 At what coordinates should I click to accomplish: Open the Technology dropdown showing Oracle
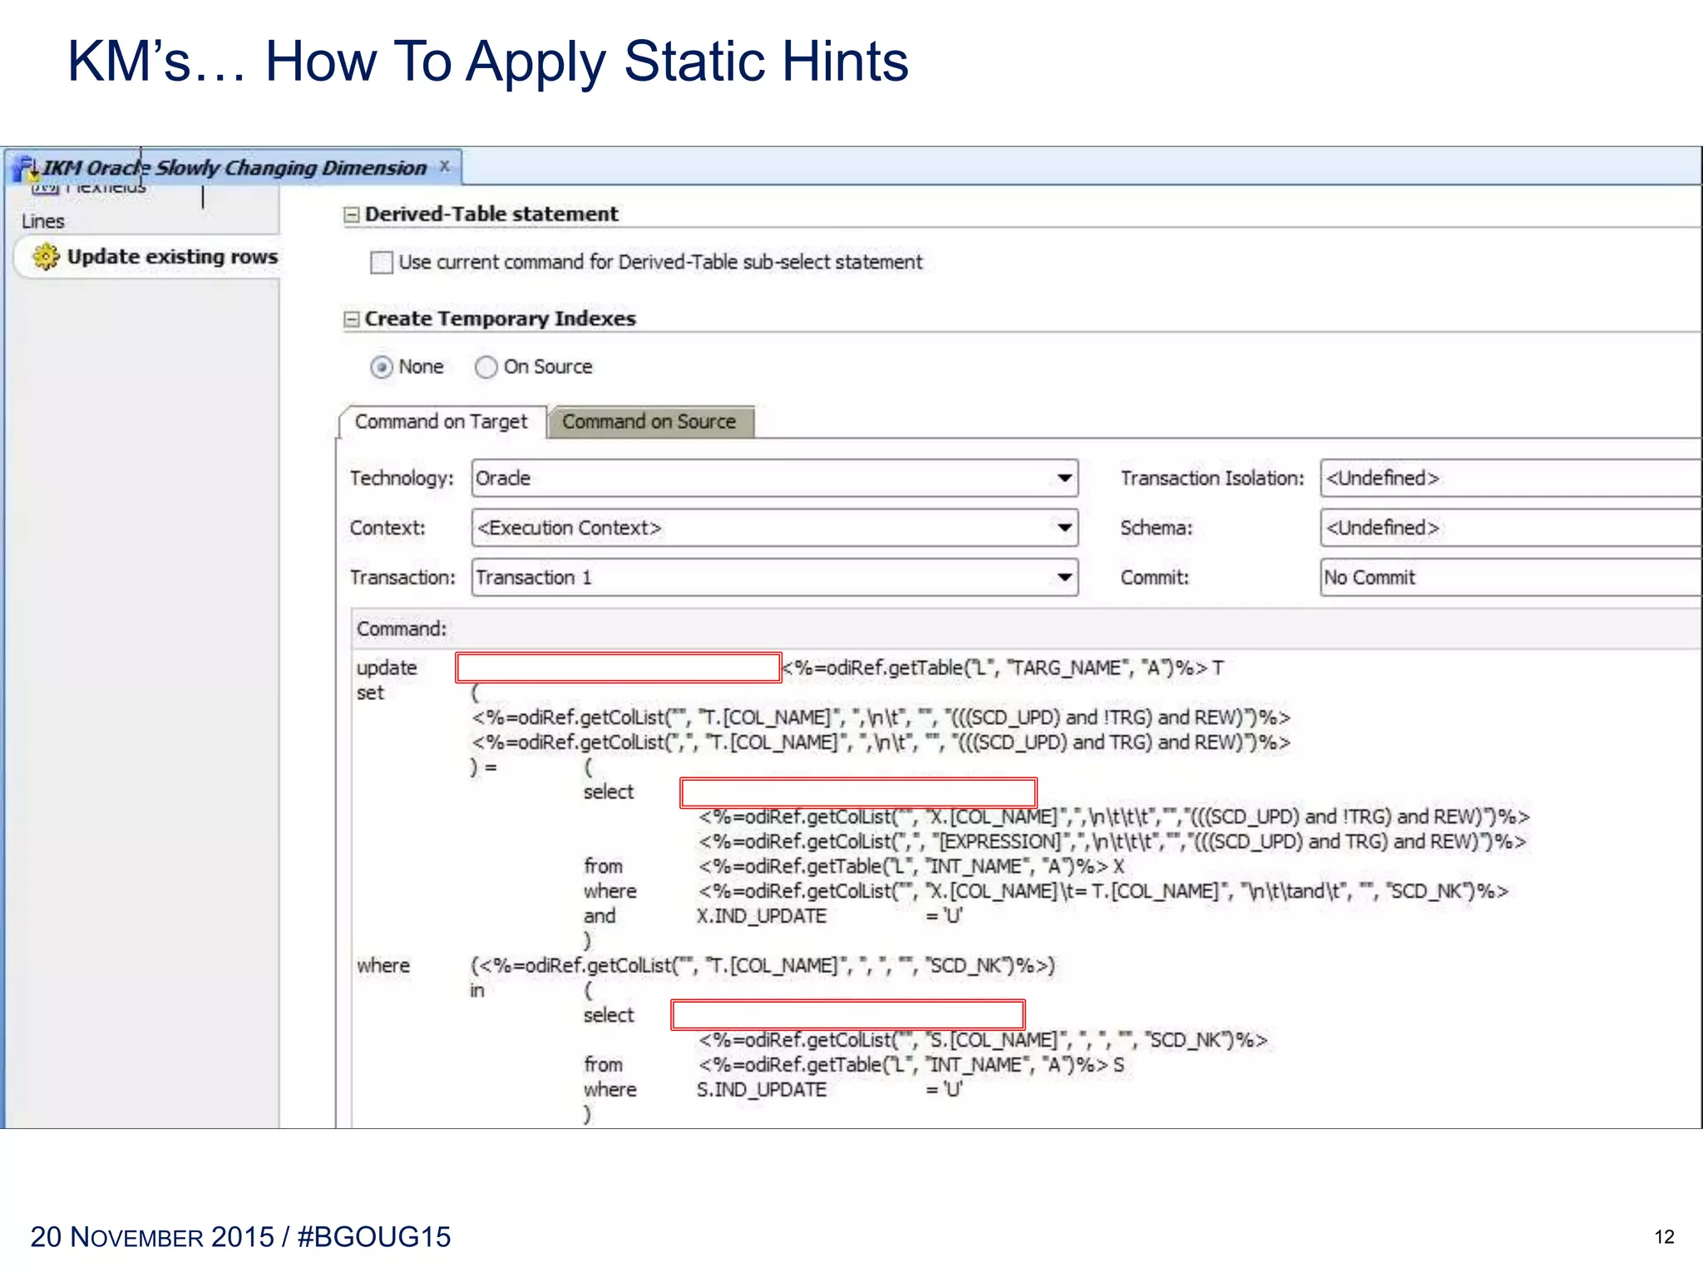[x=775, y=478]
